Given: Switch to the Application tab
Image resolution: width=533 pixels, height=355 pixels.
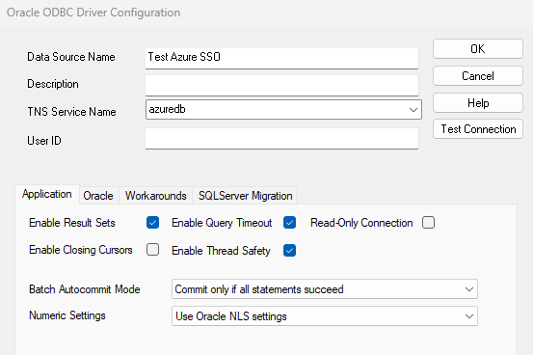Looking at the screenshot, I should click(x=47, y=194).
